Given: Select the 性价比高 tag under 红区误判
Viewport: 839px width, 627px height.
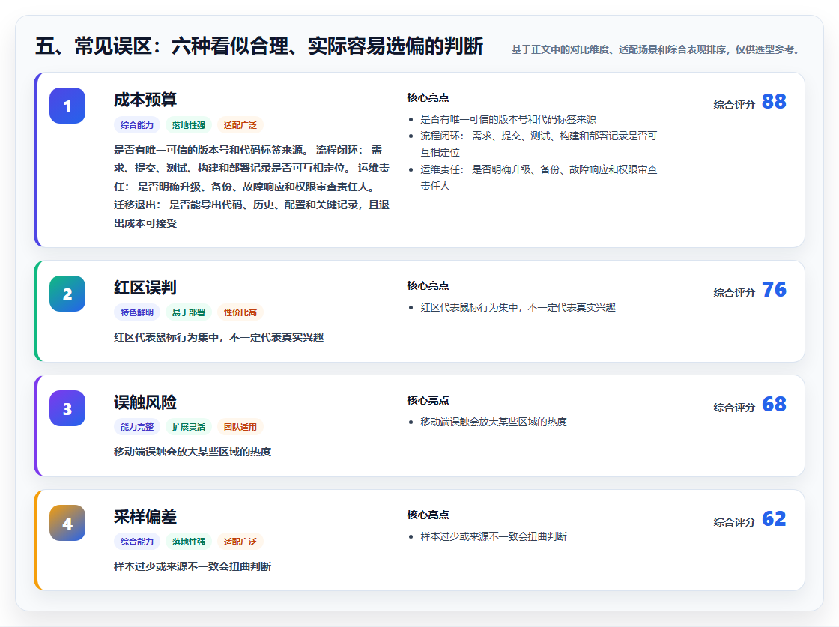Looking at the screenshot, I should point(240,312).
